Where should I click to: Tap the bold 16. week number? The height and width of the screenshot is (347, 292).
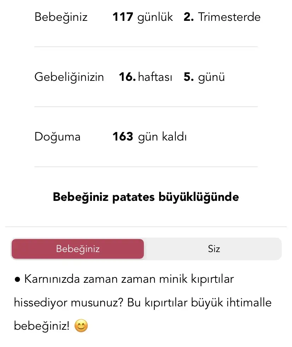pyautogui.click(x=127, y=77)
